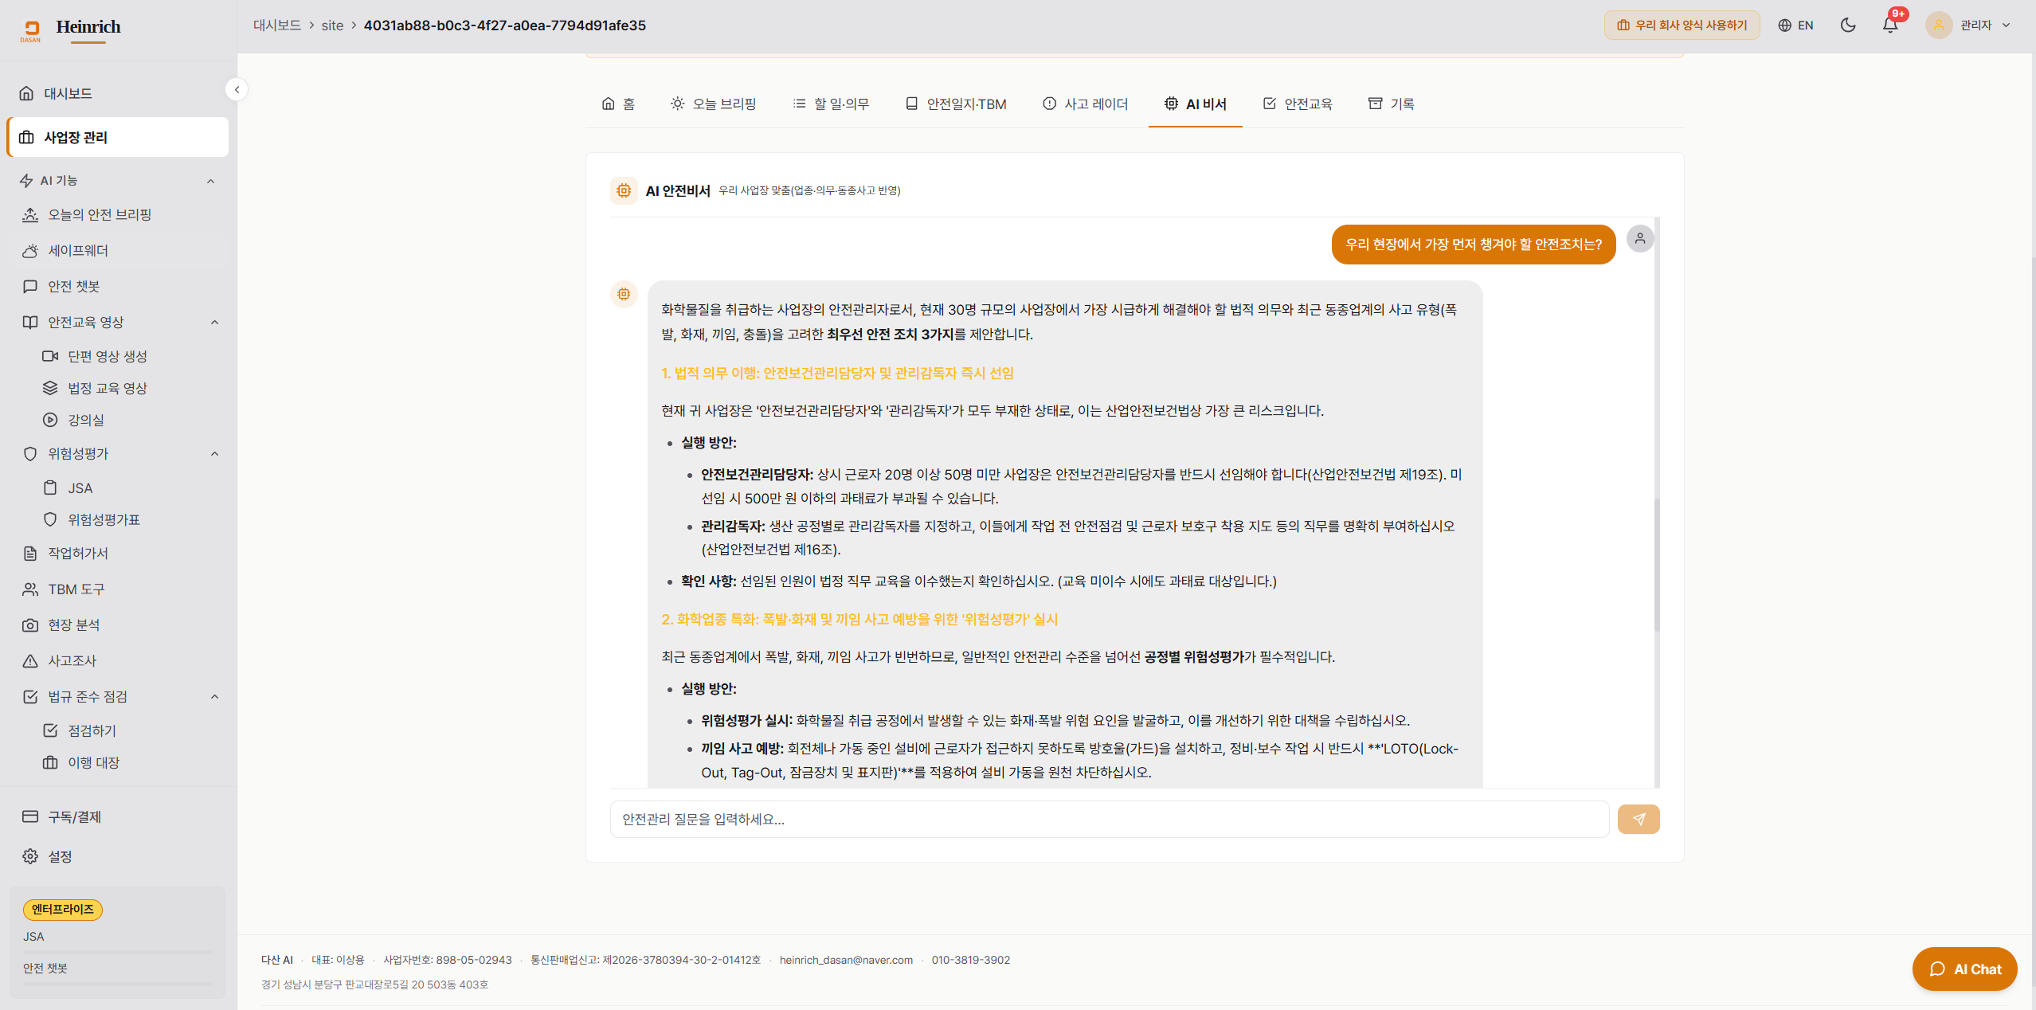Image resolution: width=2036 pixels, height=1010 pixels.
Task: Collapse the 안전교육 영상 group
Action: pyautogui.click(x=214, y=322)
